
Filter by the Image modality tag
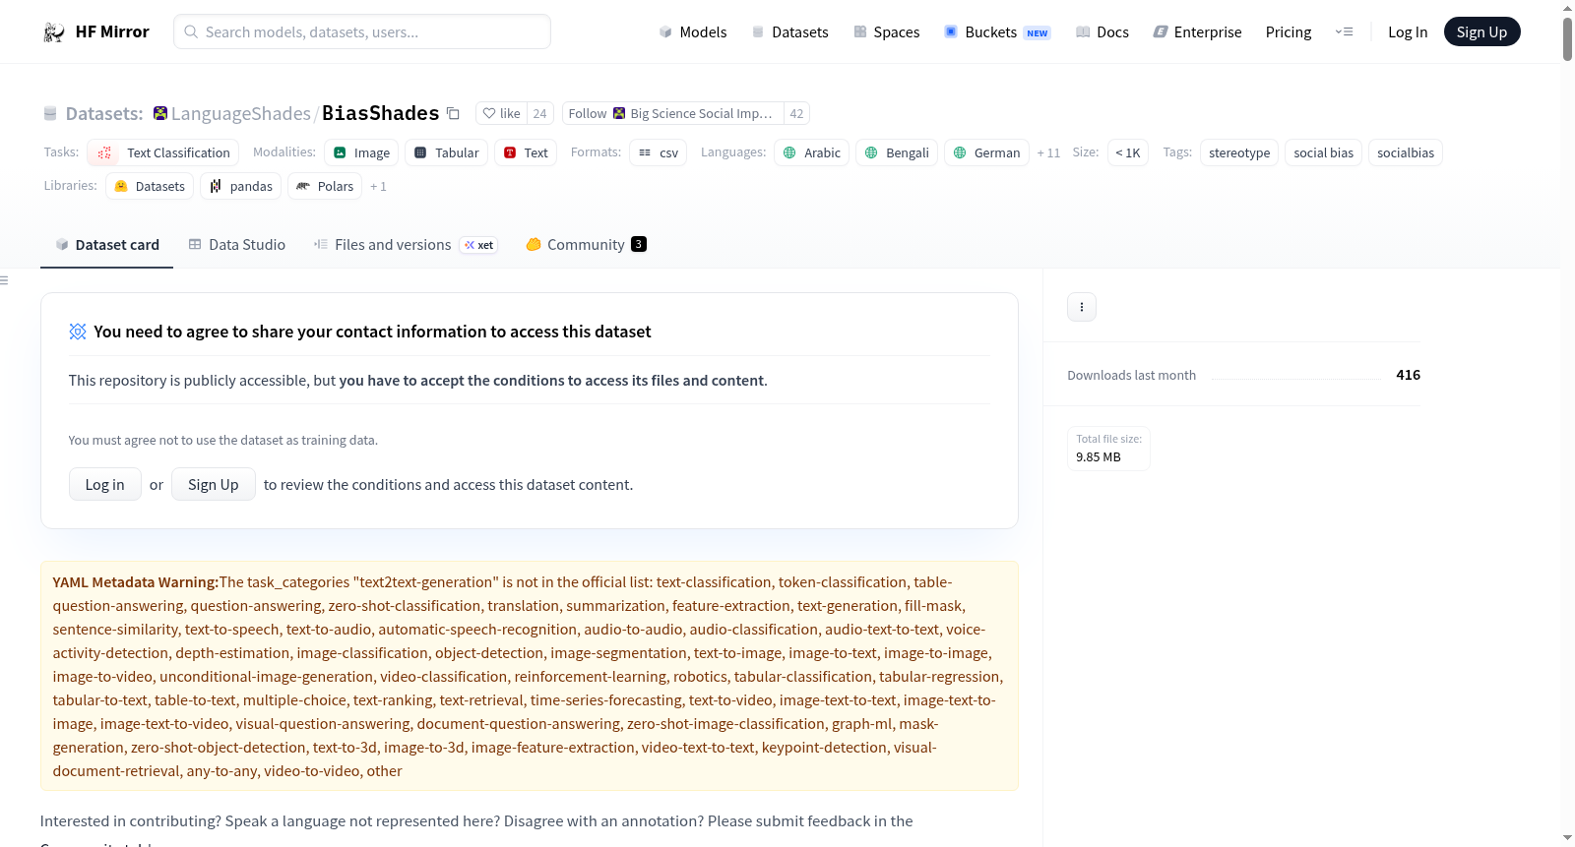pyautogui.click(x=361, y=152)
